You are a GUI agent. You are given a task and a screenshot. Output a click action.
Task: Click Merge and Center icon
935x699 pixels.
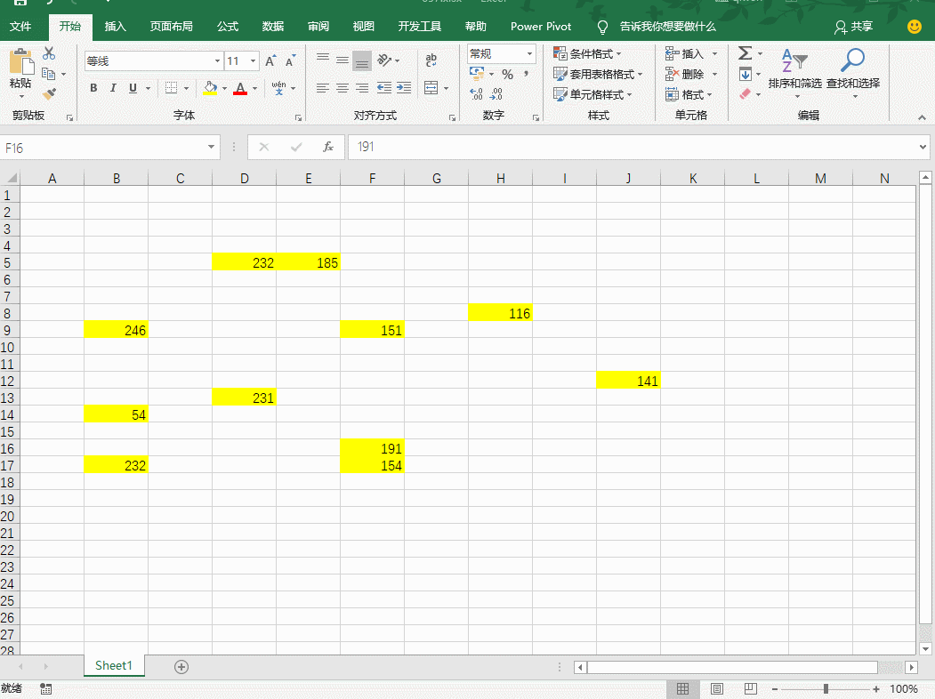click(431, 88)
